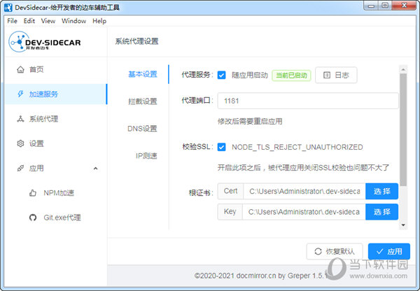Close the DevSidecar window
Image resolution: width=420 pixels, height=291 pixels.
click(404, 6)
